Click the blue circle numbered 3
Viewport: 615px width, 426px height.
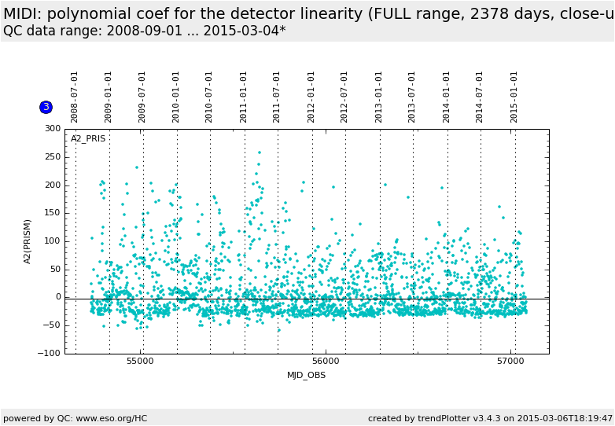click(x=46, y=107)
